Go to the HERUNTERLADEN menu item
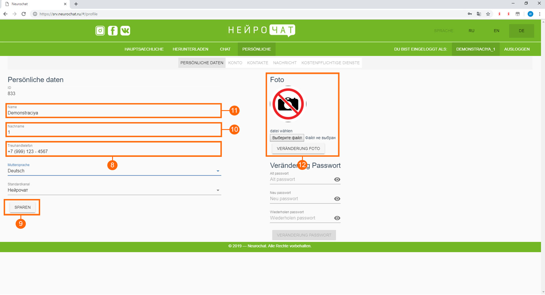545x295 pixels. click(x=190, y=49)
